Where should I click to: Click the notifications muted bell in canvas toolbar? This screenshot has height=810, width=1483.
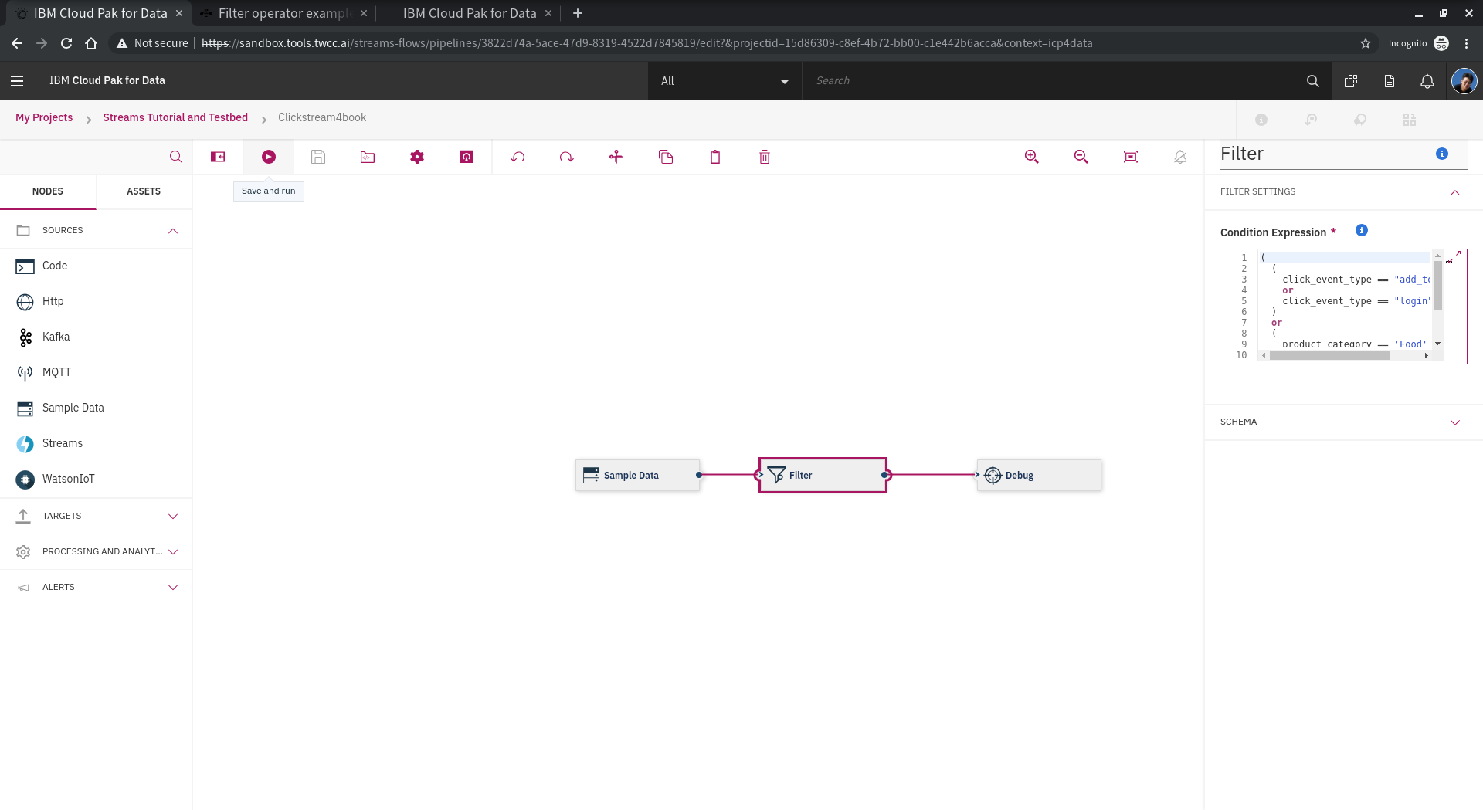[x=1180, y=157]
